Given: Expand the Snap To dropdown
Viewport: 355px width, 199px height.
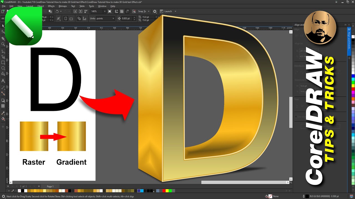Looking at the screenshot, I should pos(149,11).
